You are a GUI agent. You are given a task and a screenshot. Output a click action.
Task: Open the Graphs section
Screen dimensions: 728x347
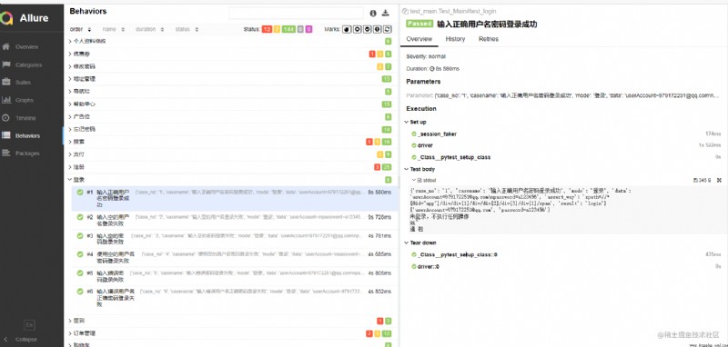pos(25,100)
